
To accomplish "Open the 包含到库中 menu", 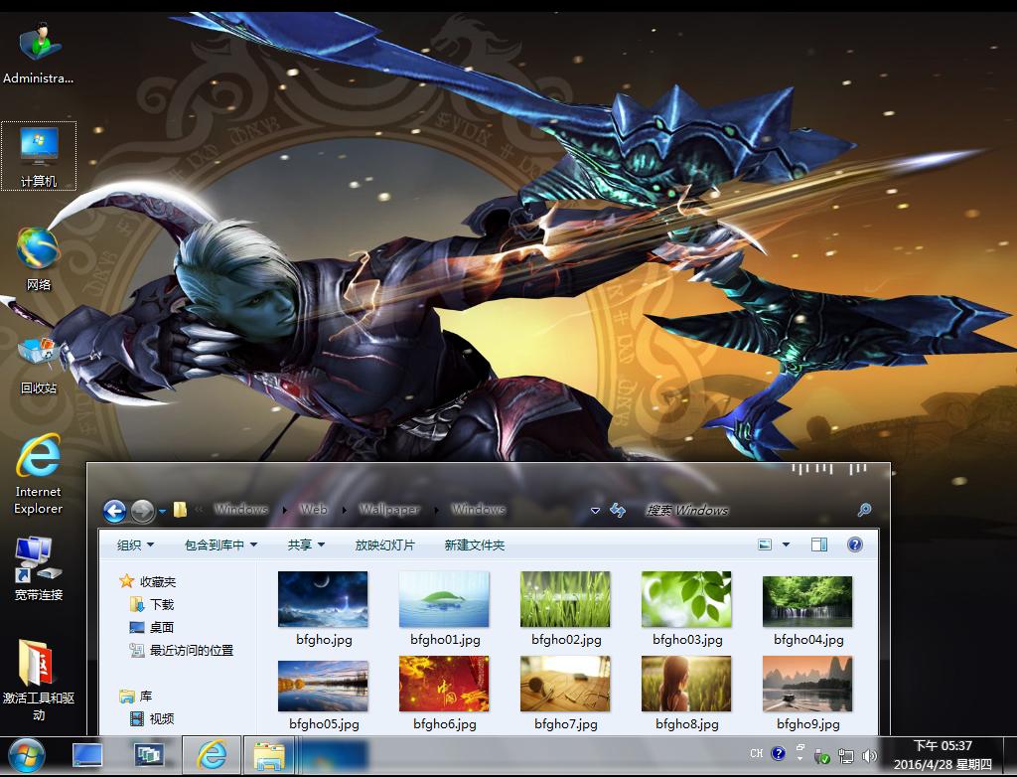I will (x=220, y=545).
